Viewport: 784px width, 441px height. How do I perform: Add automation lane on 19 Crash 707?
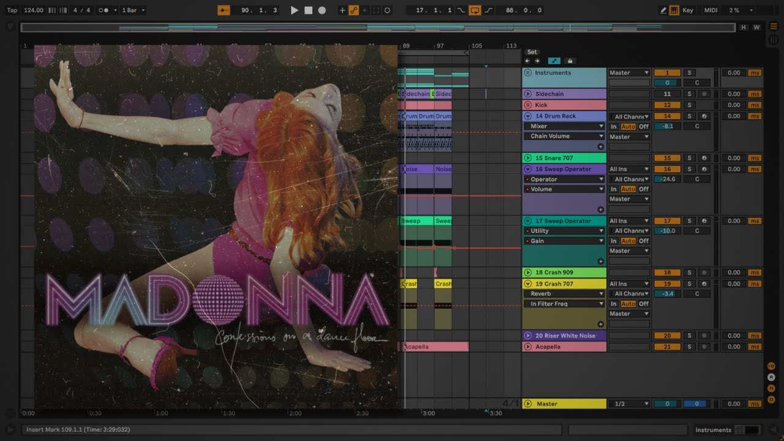click(600, 325)
